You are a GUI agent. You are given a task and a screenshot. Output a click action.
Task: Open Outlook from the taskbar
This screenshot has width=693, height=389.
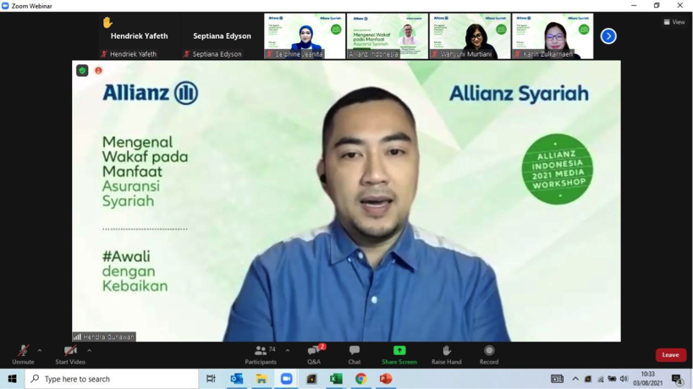click(x=236, y=379)
